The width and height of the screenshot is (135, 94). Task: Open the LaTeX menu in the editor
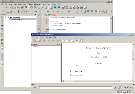[x=20, y=4]
